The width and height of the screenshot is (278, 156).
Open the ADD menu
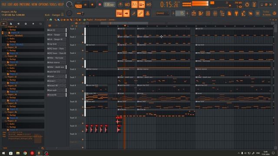(16, 4)
